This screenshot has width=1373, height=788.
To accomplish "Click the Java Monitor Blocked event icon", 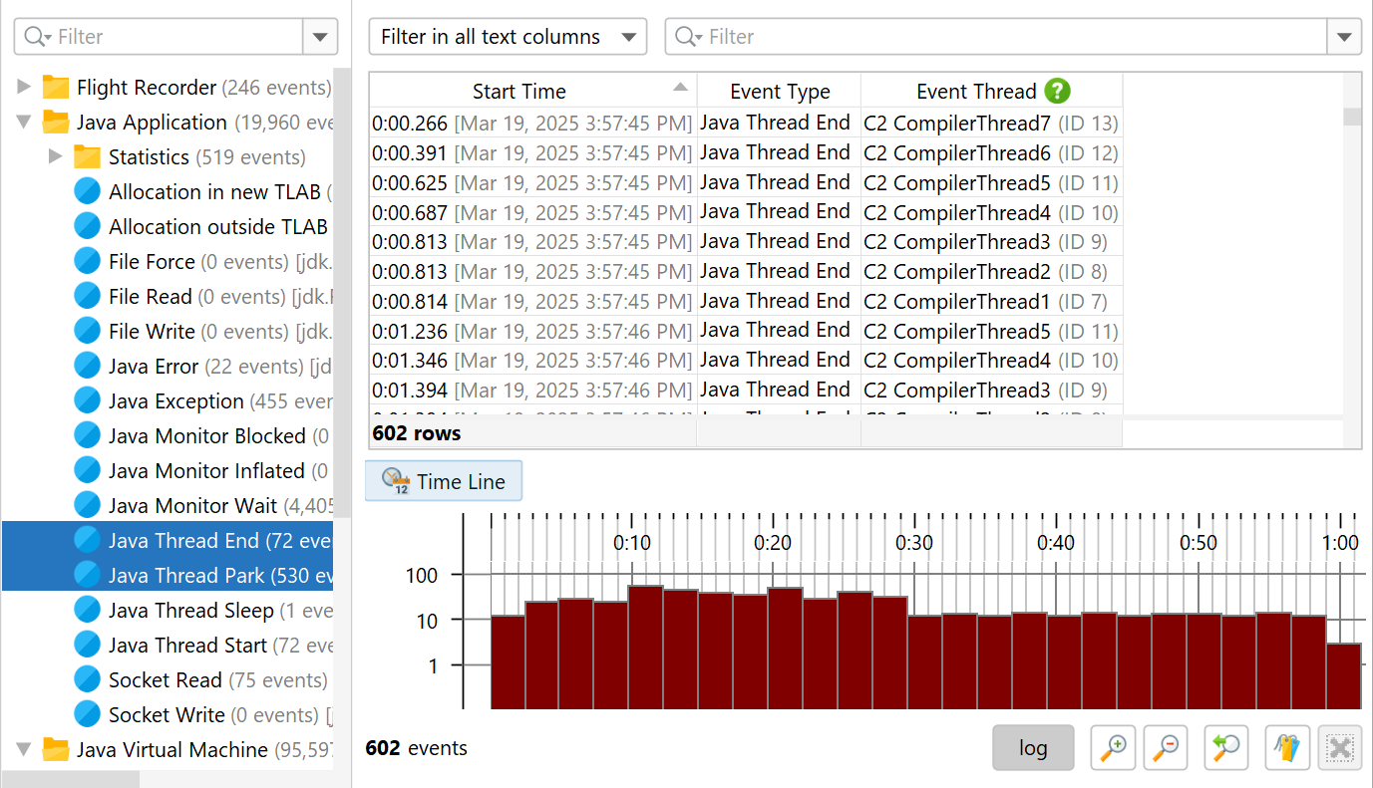I will (88, 435).
